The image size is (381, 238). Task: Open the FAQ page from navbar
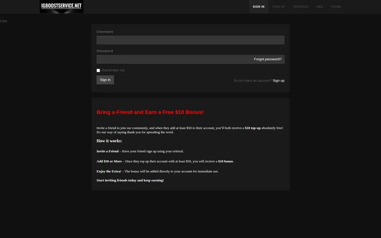coord(319,7)
